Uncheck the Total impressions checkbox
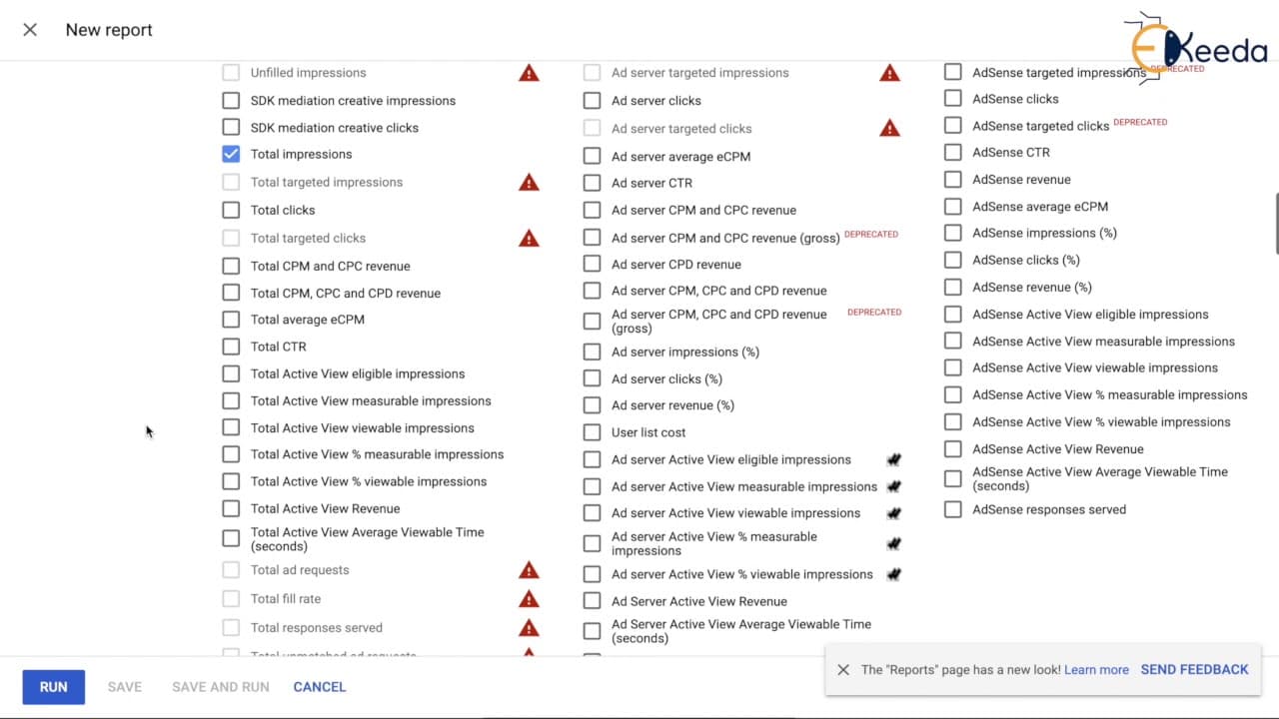The width and height of the screenshot is (1279, 719). [x=231, y=154]
